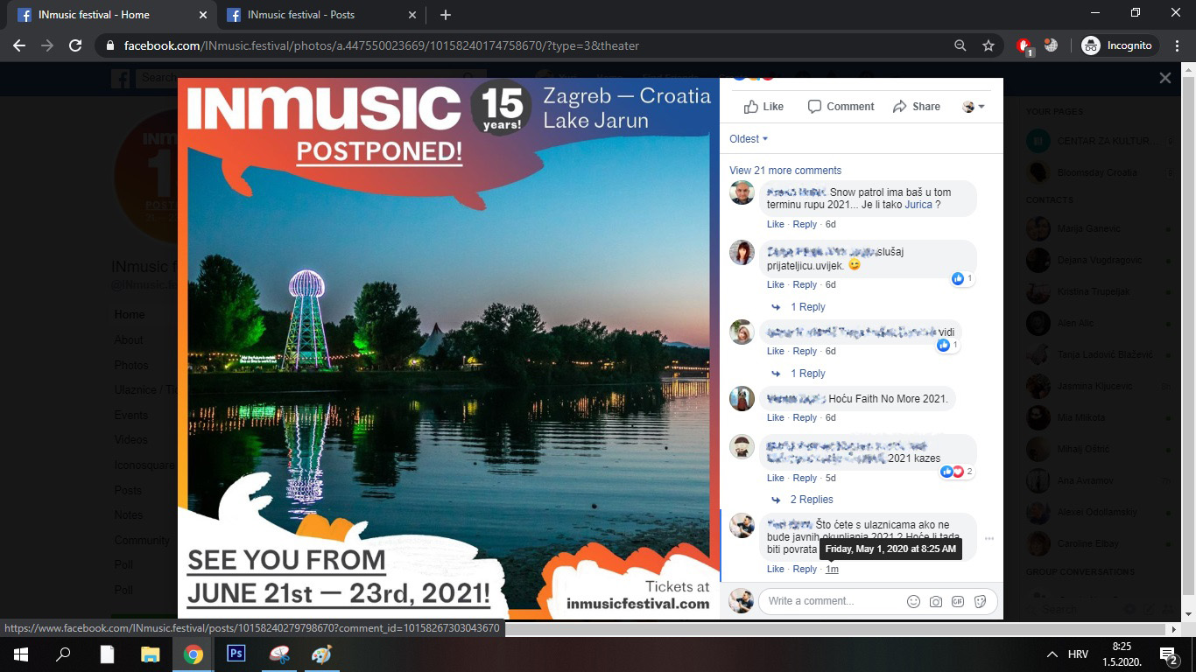The image size is (1196, 672).
Task: Click View 21 more comments
Action: tap(785, 171)
